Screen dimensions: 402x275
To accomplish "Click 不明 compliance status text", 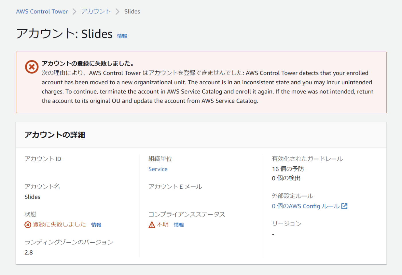I will tap(163, 225).
